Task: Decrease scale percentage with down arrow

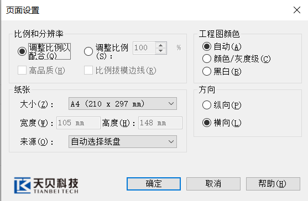Action: click(x=161, y=51)
